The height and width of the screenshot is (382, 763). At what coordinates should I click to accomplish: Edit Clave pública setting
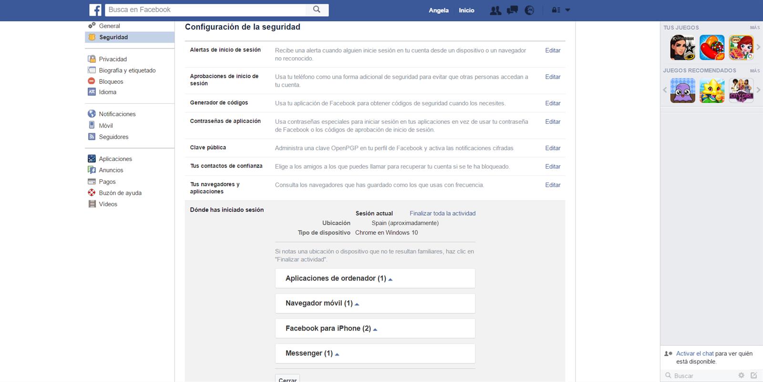553,148
